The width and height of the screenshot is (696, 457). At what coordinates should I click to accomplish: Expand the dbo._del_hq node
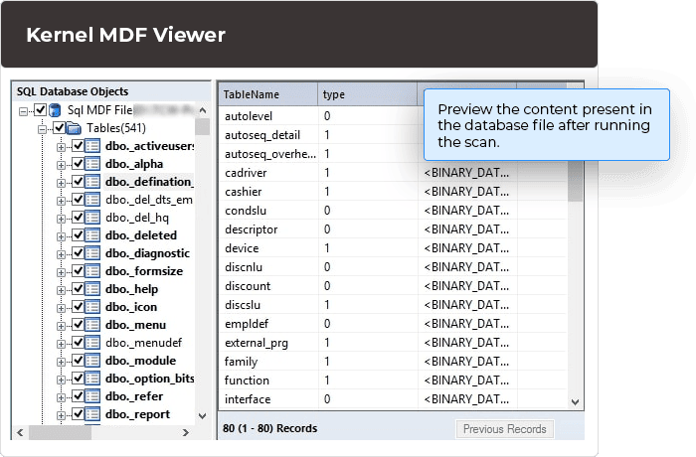[61, 219]
